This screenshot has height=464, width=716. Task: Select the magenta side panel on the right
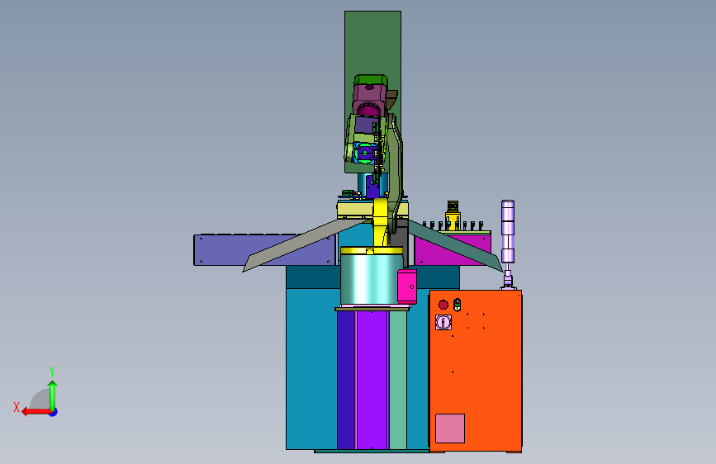452,249
